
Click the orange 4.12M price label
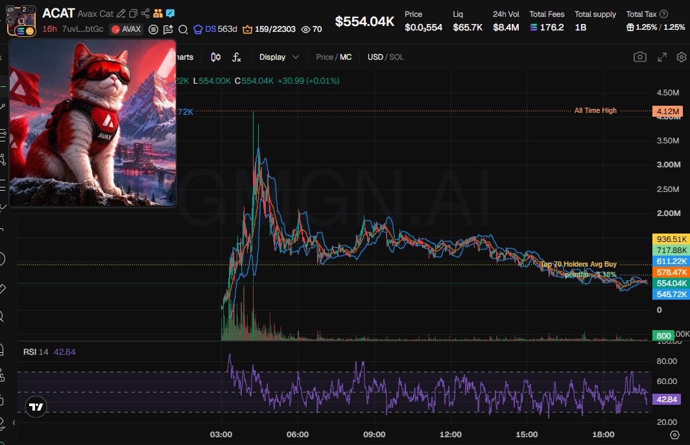point(667,112)
